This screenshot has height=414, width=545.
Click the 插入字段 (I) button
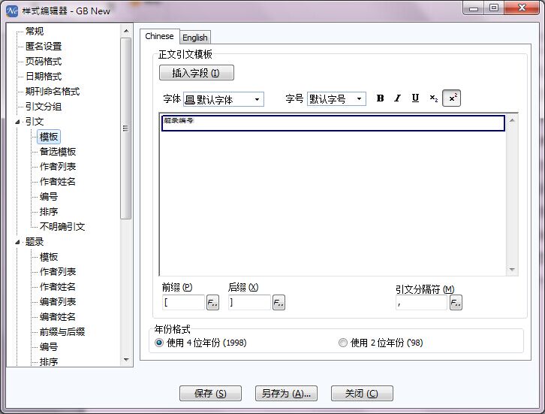coord(197,73)
